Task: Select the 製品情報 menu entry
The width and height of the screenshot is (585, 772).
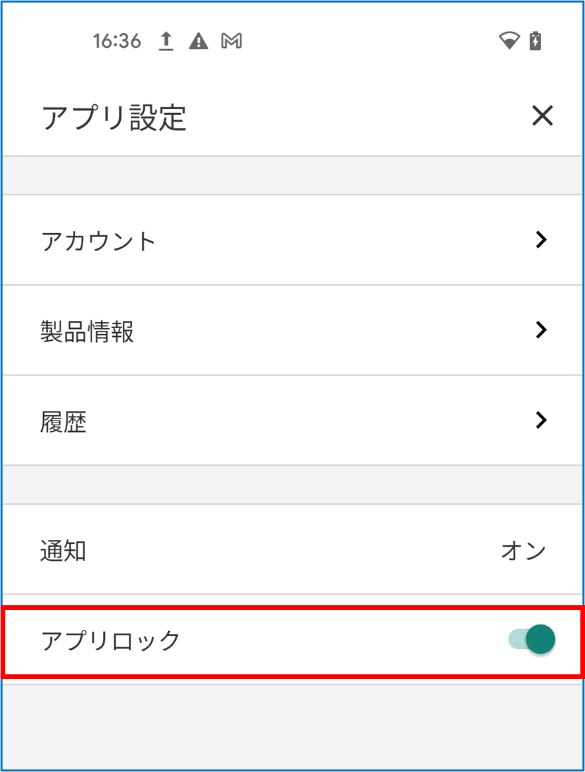Action: pos(87,331)
